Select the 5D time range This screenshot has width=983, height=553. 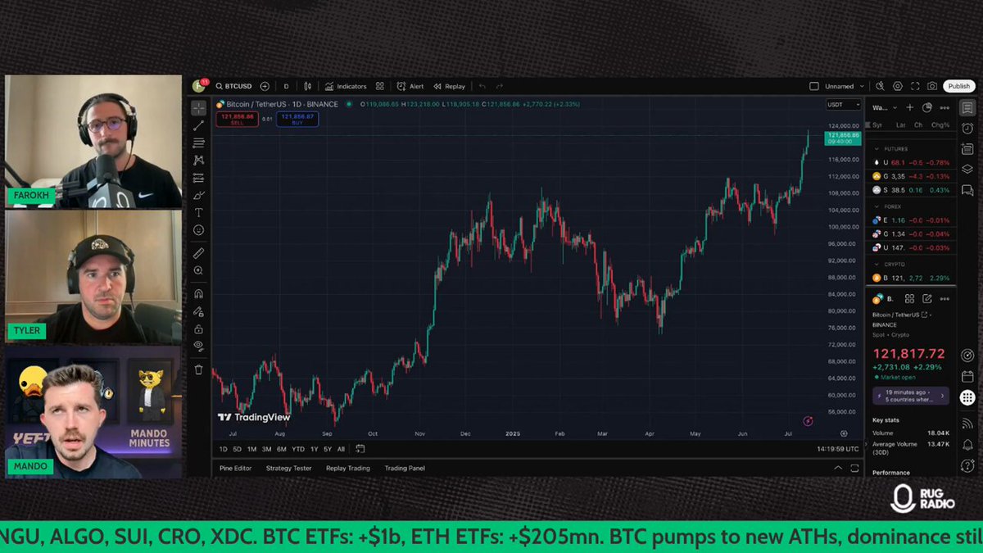click(x=238, y=449)
